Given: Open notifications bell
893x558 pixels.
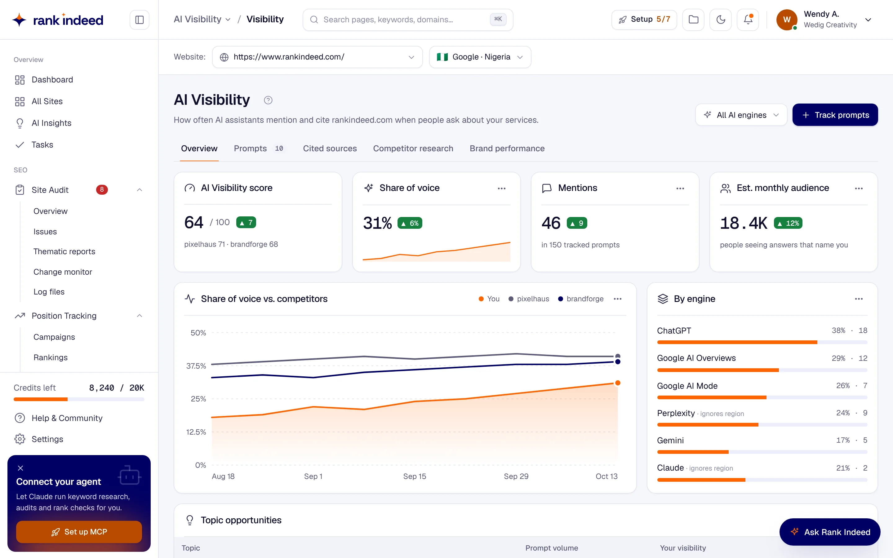Looking at the screenshot, I should pos(748,20).
